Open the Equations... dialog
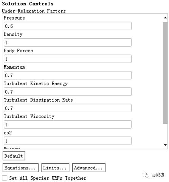Image resolution: width=169 pixels, height=182 pixels. [20, 168]
